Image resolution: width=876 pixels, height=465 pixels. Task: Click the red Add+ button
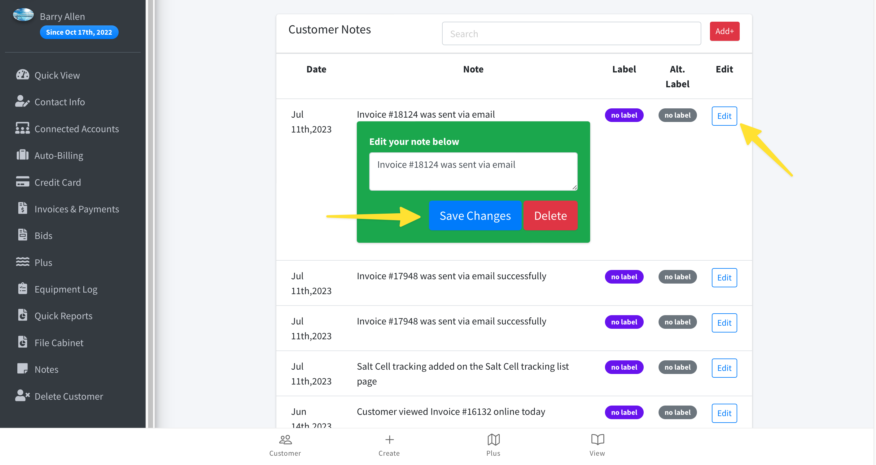point(724,31)
